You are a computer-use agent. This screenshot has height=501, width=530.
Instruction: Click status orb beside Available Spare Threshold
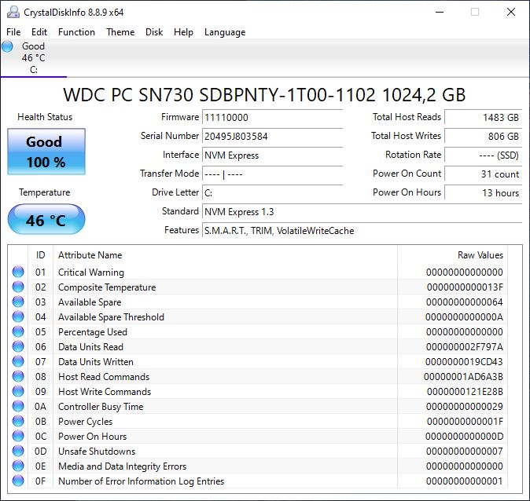click(18, 316)
